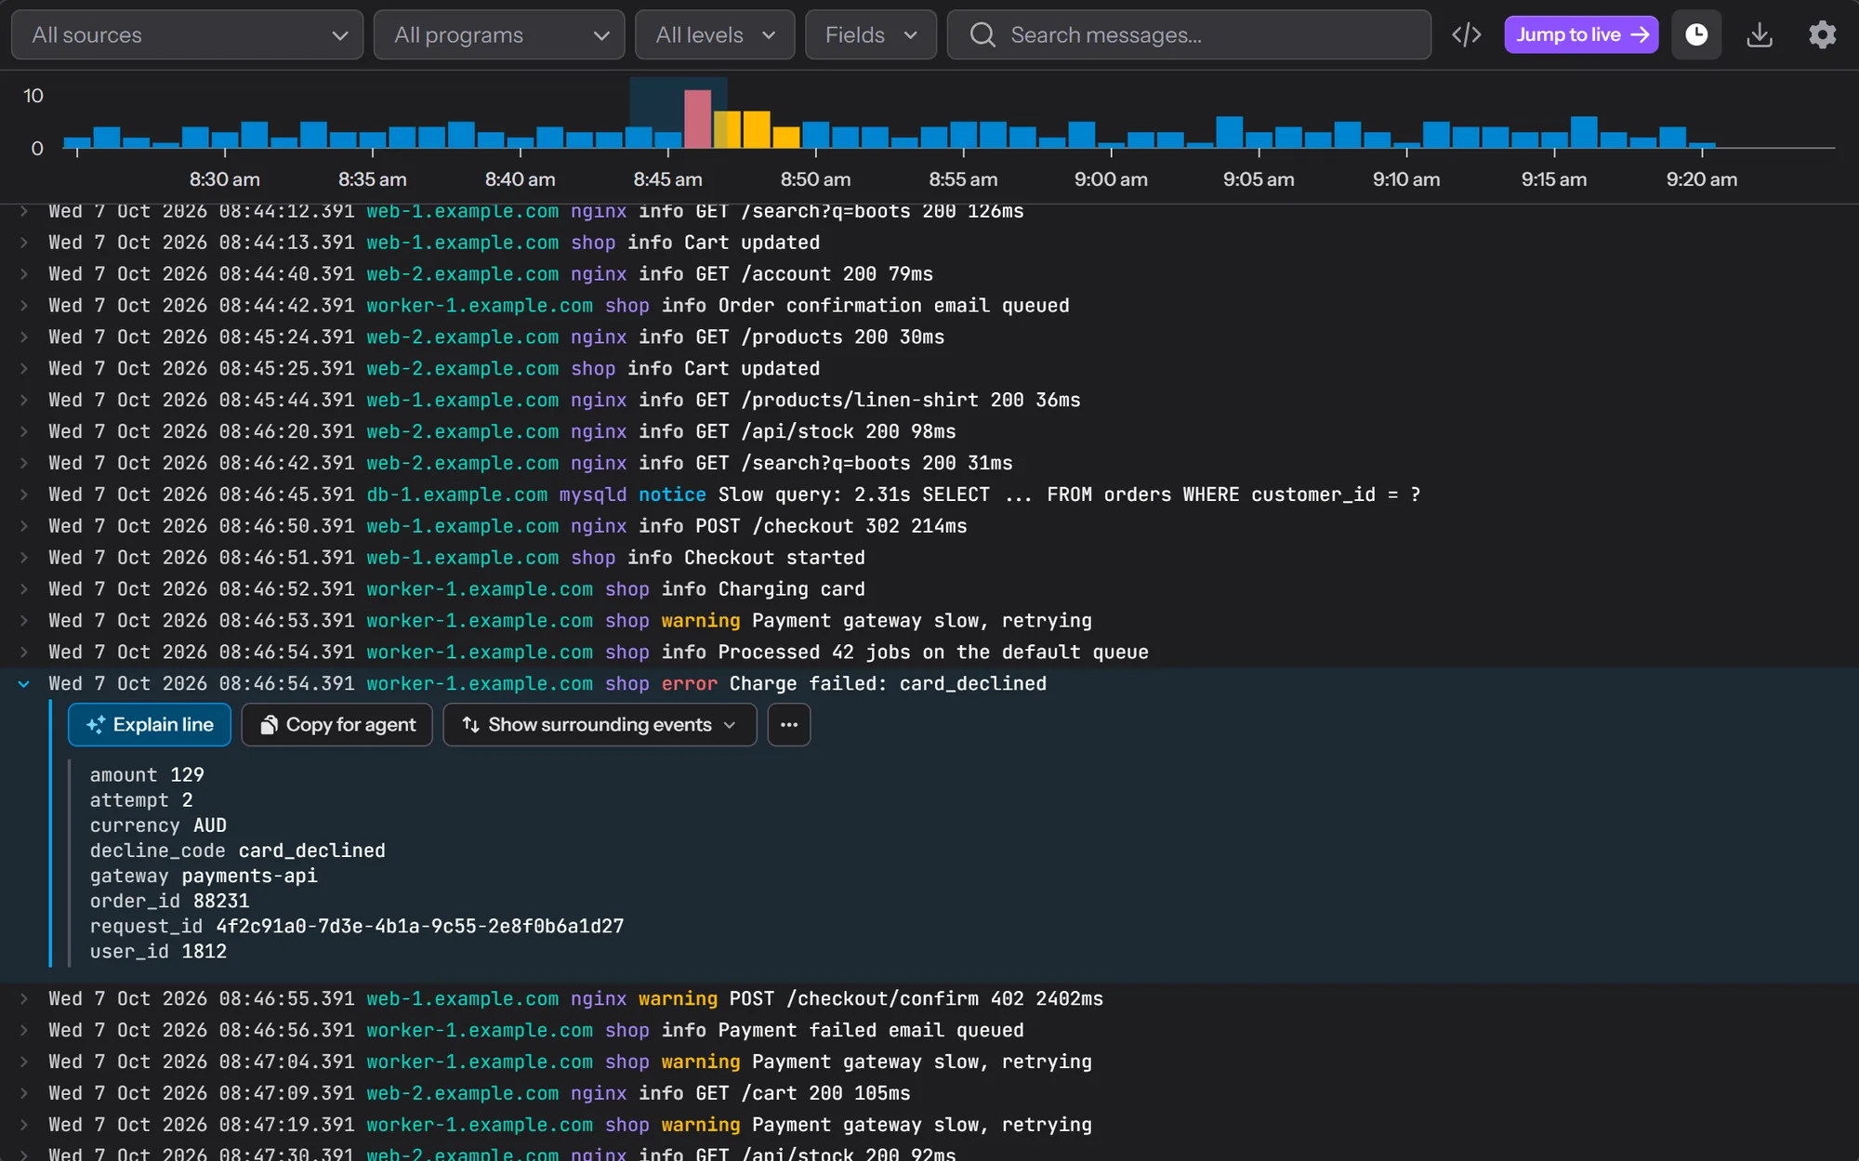This screenshot has height=1161, width=1859.
Task: Open the time range clock icon
Action: (1696, 35)
